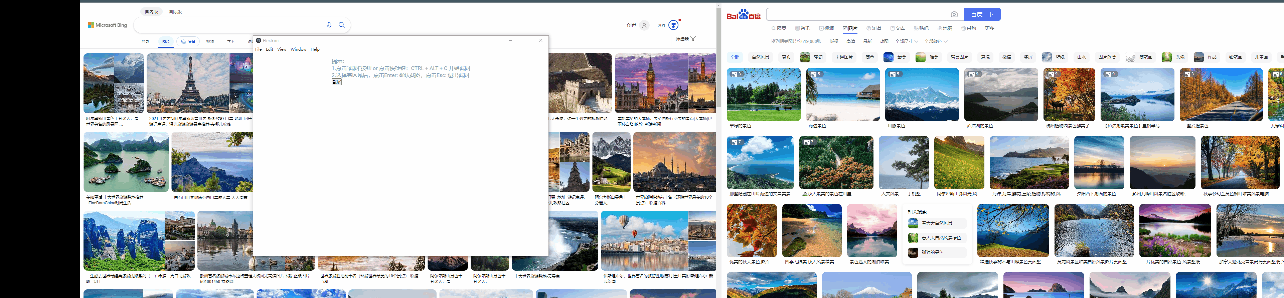The image size is (1284, 298).
Task: Switch to Bing 学术 tab
Action: click(x=231, y=41)
